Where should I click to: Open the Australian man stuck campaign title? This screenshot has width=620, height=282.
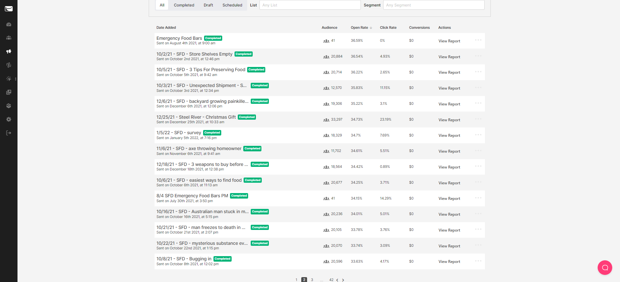pyautogui.click(x=202, y=211)
